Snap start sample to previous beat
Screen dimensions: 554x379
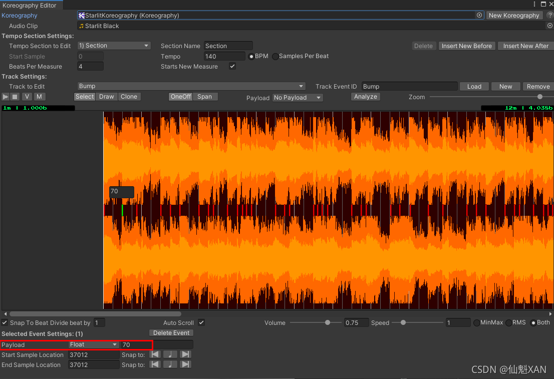point(155,354)
